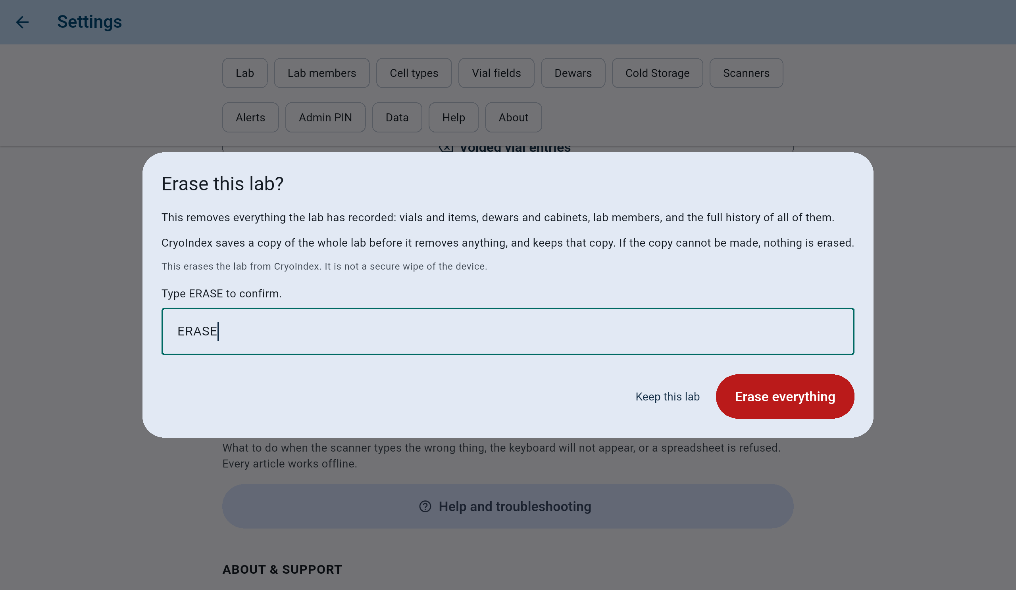Open the Lab settings tab
1016x590 pixels.
tap(245, 73)
